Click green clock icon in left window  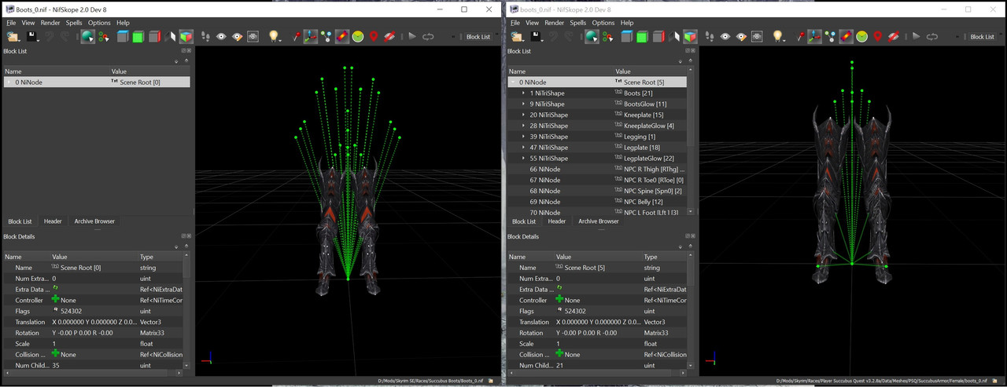(358, 36)
